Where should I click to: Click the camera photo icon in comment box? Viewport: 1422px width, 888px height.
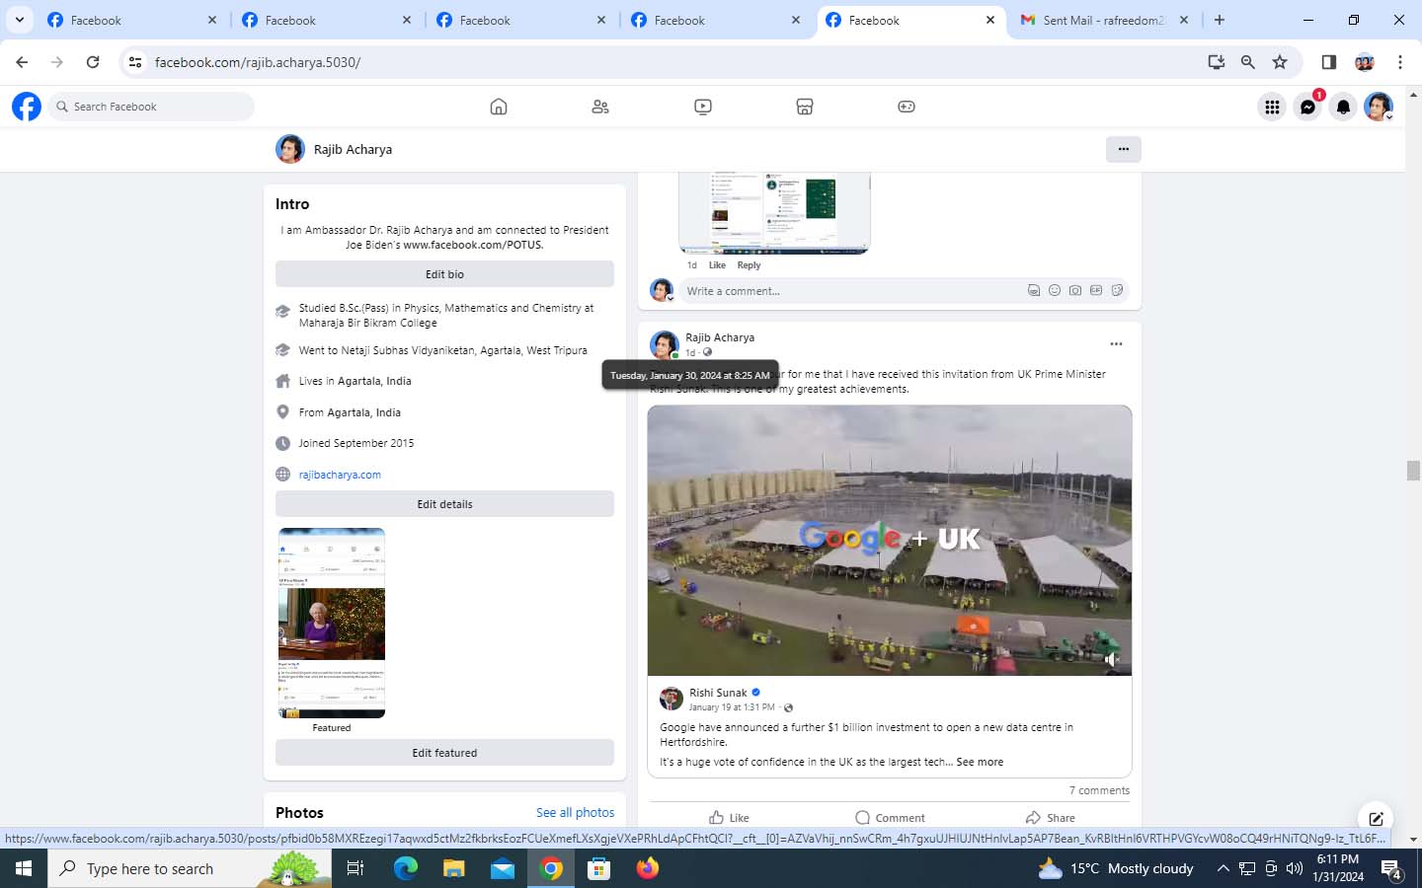1075,291
